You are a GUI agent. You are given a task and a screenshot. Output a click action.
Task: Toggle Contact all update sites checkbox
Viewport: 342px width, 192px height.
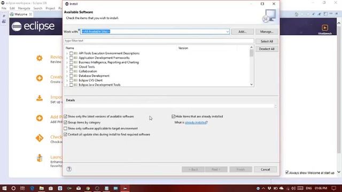65,134
